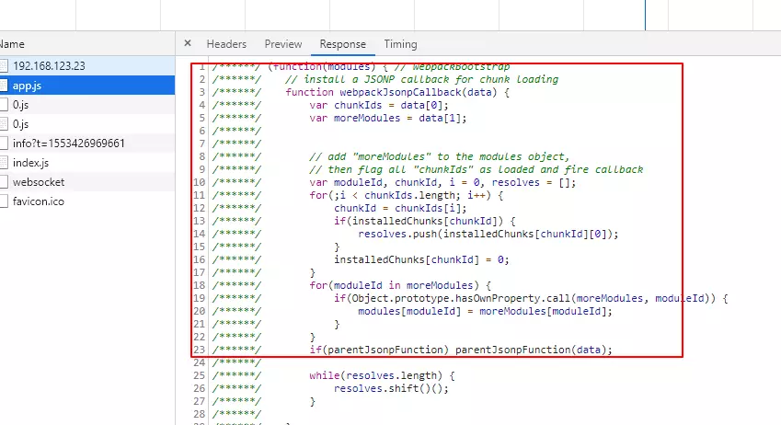Click the file icon beside index.js
This screenshot has height=425, width=781.
click(4, 163)
